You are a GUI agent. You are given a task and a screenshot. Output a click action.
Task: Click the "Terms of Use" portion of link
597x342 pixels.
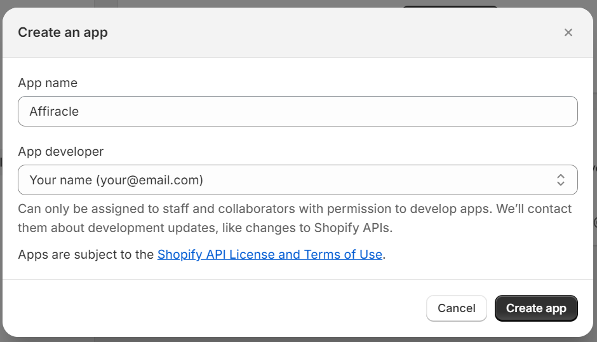[343, 255]
